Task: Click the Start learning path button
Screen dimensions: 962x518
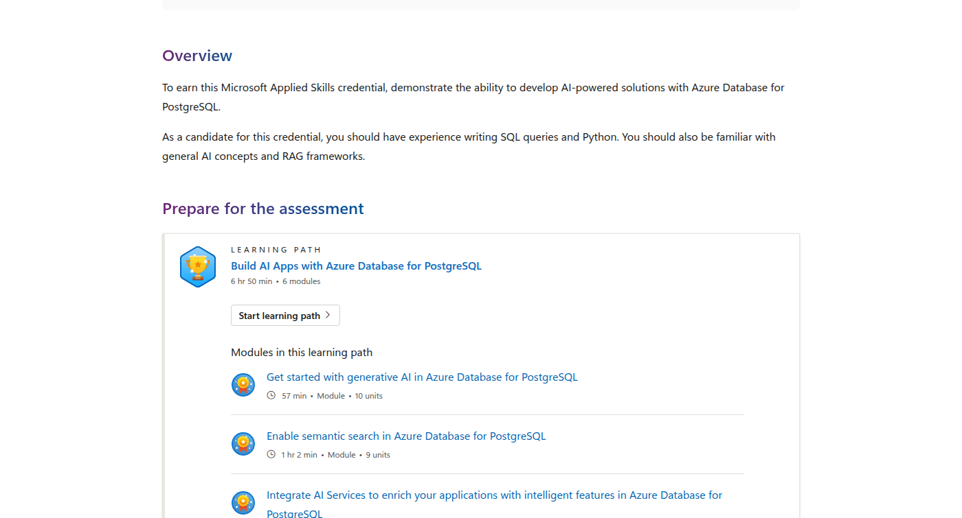Action: pyautogui.click(x=285, y=316)
